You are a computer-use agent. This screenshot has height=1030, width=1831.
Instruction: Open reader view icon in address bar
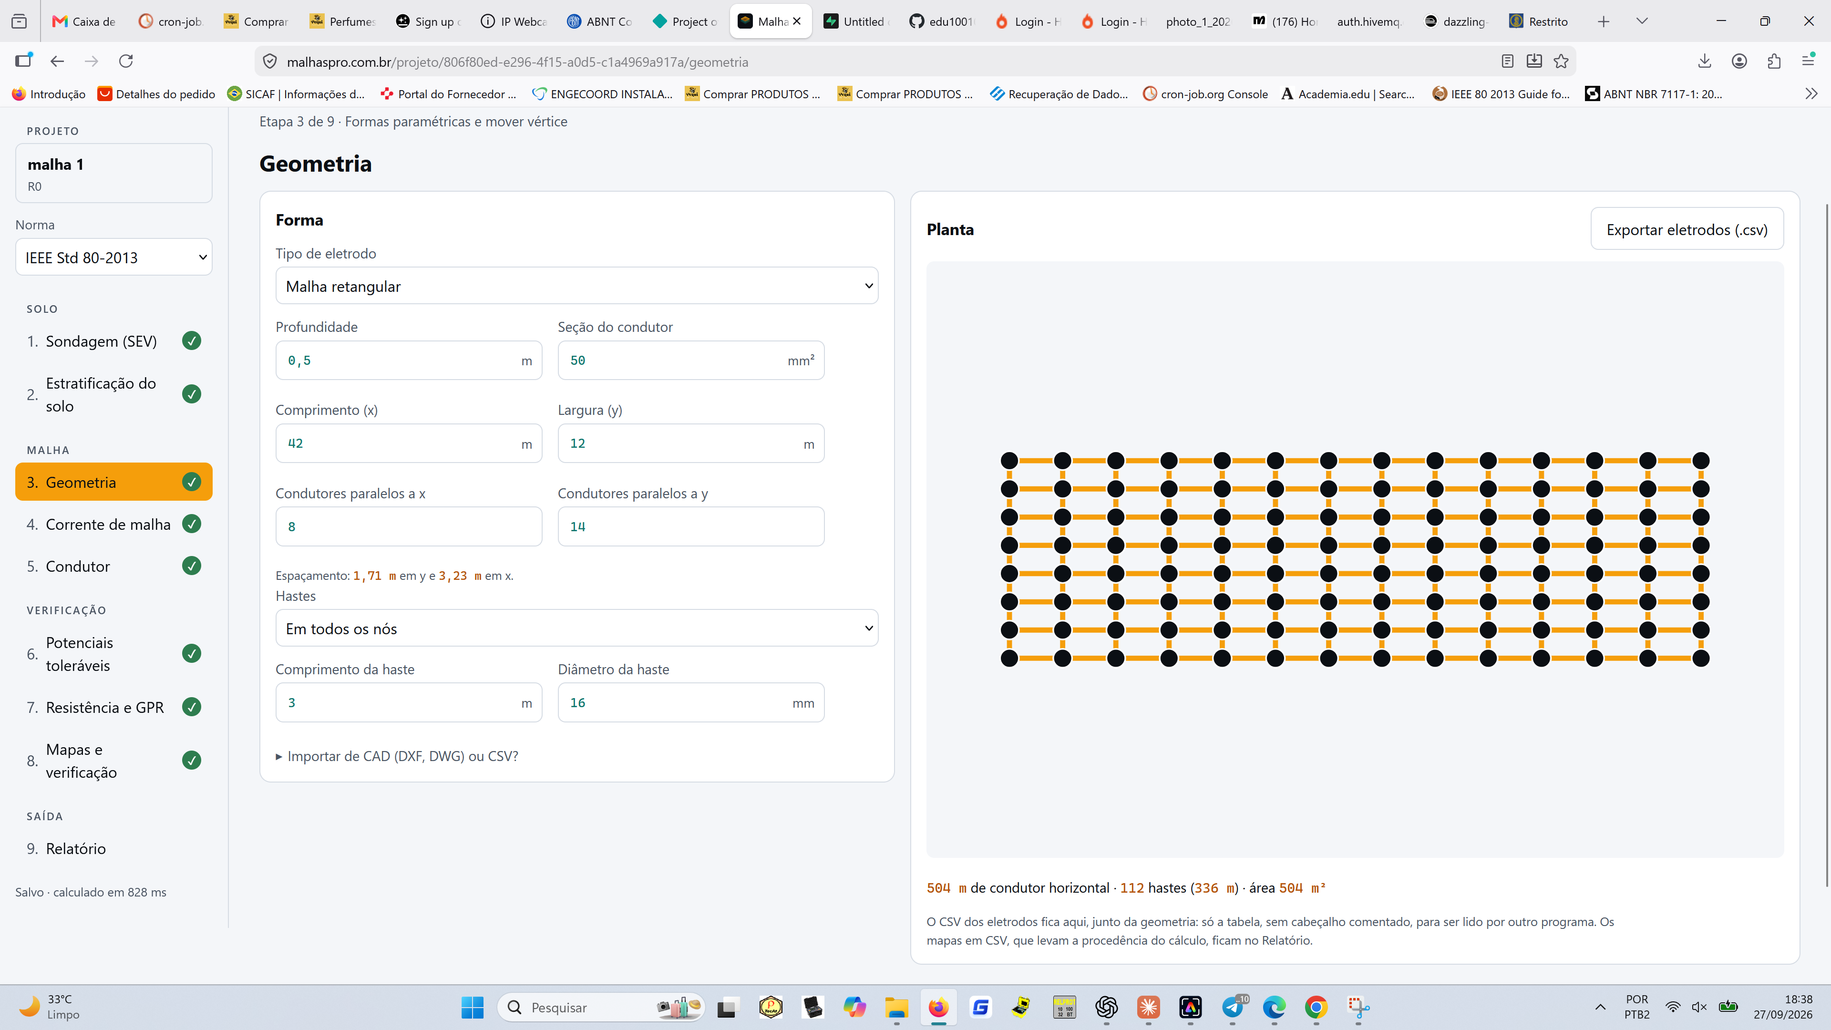tap(1508, 61)
